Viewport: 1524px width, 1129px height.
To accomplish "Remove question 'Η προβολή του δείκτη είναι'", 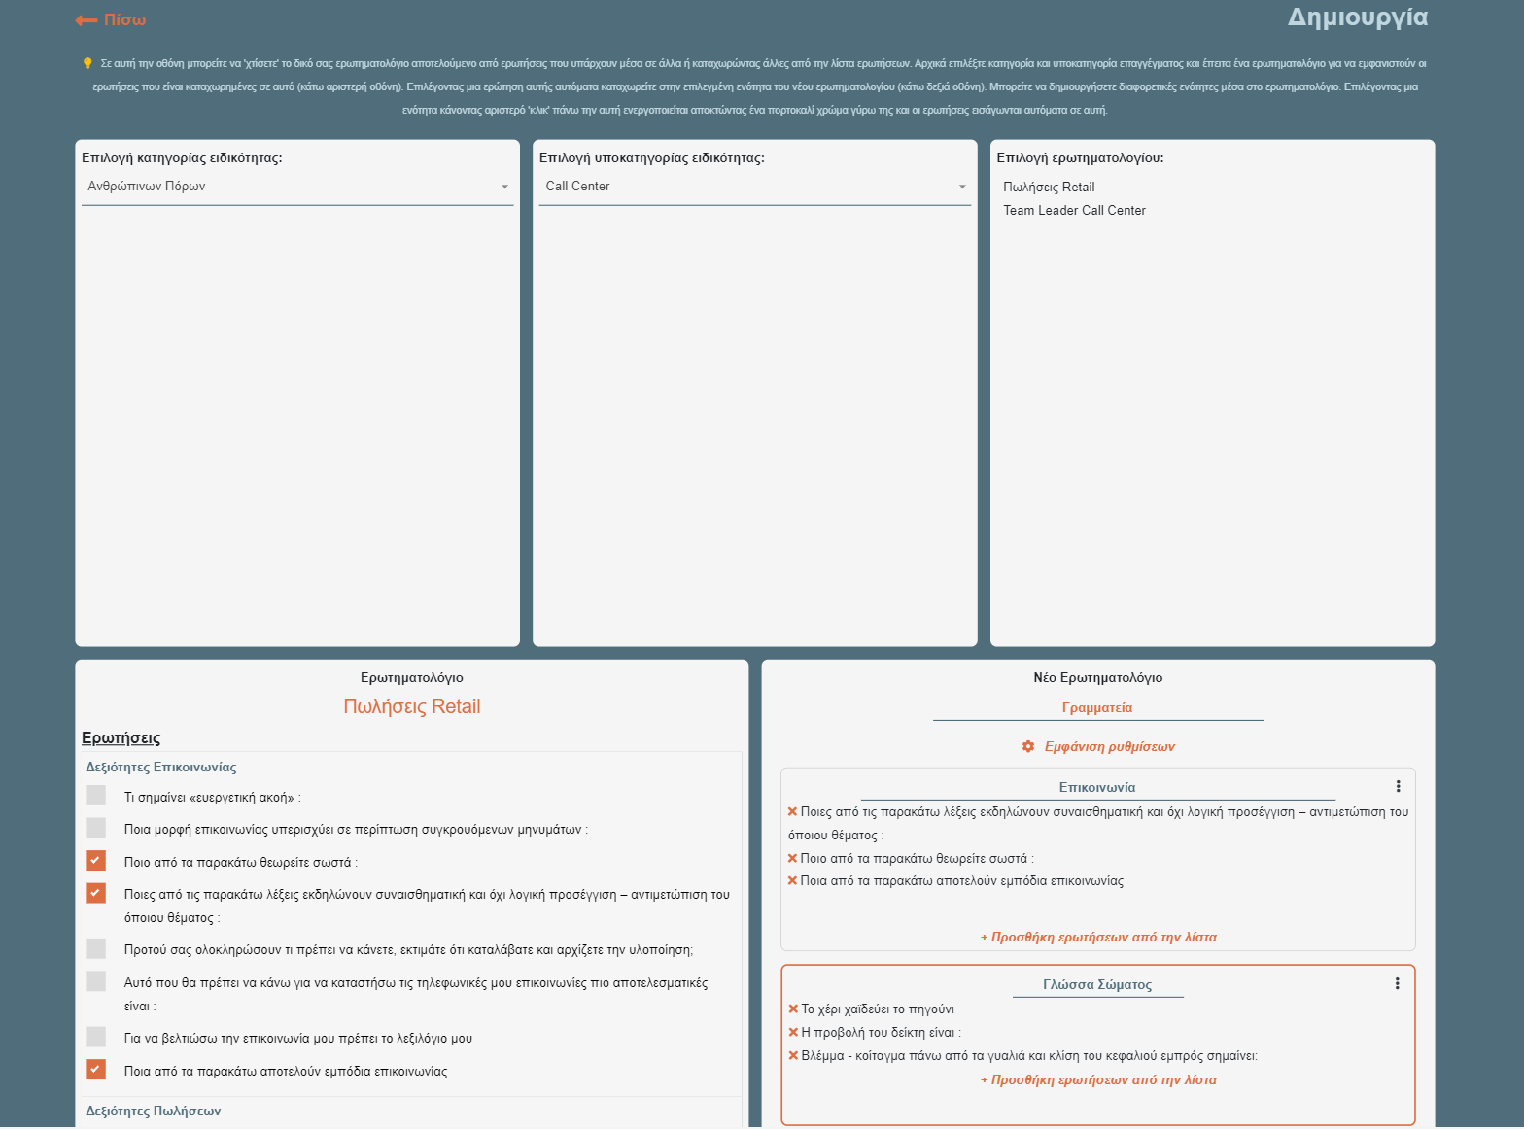I will tap(793, 1032).
